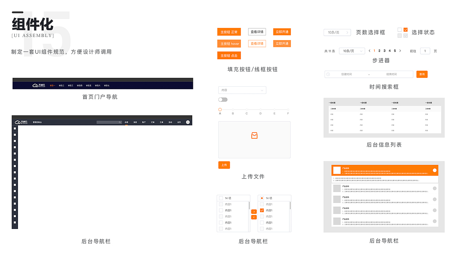Image resolution: width=459 pixels, height=258 pixels.
Task: Open 订单 in the backend navigation bar
Action: (153, 122)
